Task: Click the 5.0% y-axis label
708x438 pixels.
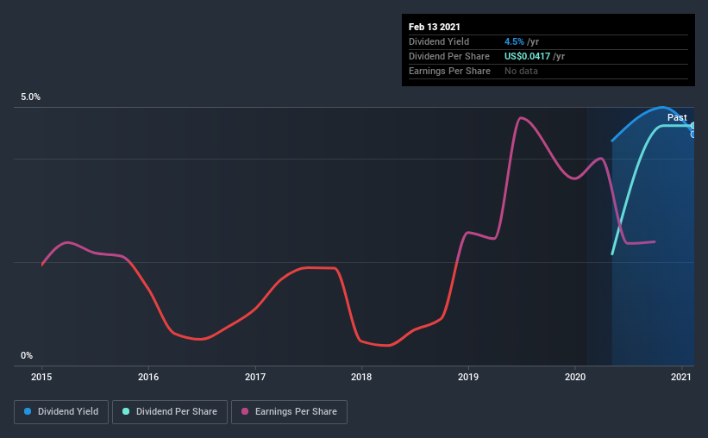Action: point(31,97)
